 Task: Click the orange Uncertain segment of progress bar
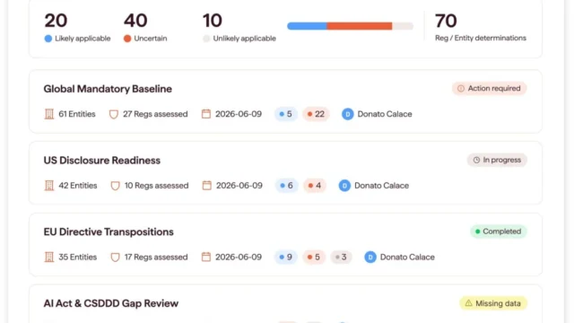coord(359,26)
